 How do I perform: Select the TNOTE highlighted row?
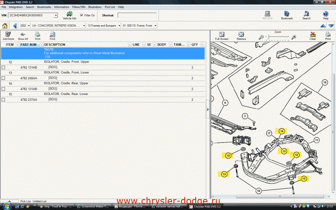click(x=103, y=53)
